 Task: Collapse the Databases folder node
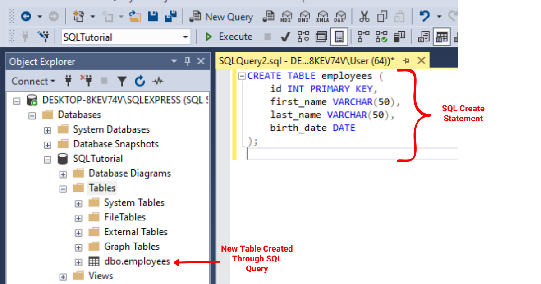32,115
